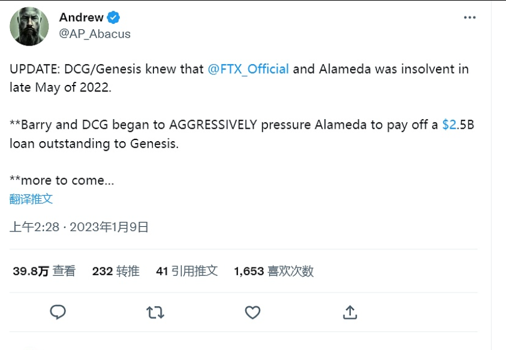Show the 41 引用推文 quote tweets
The height and width of the screenshot is (350, 506).
(x=186, y=271)
